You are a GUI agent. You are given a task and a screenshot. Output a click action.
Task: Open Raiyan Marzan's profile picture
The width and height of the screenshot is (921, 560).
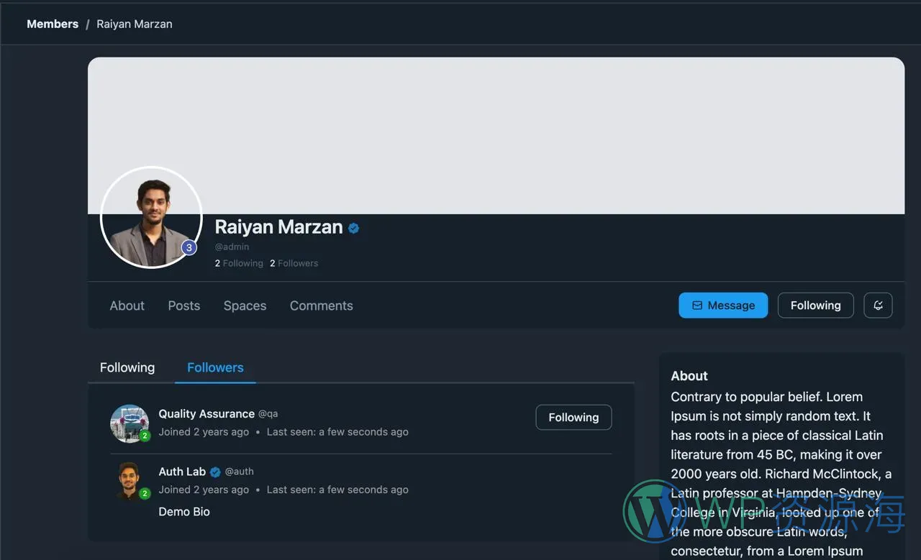tap(150, 217)
